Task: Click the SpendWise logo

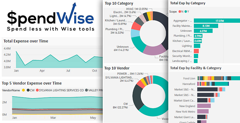Action: tap(50, 21)
